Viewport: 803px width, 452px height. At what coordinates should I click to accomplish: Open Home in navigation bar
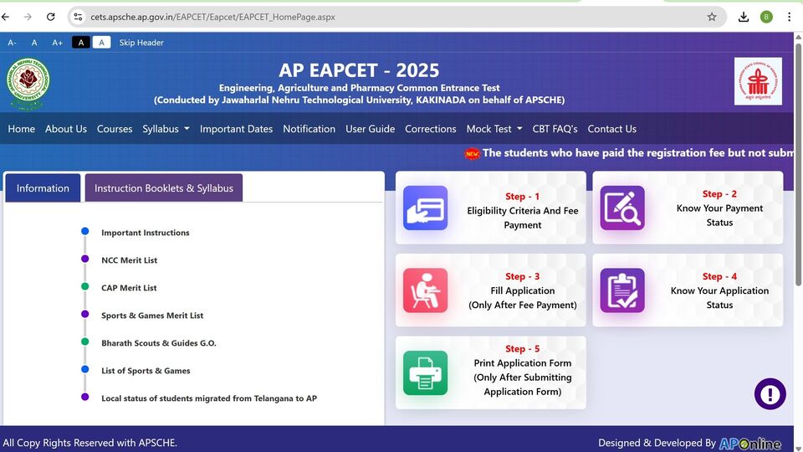click(22, 129)
